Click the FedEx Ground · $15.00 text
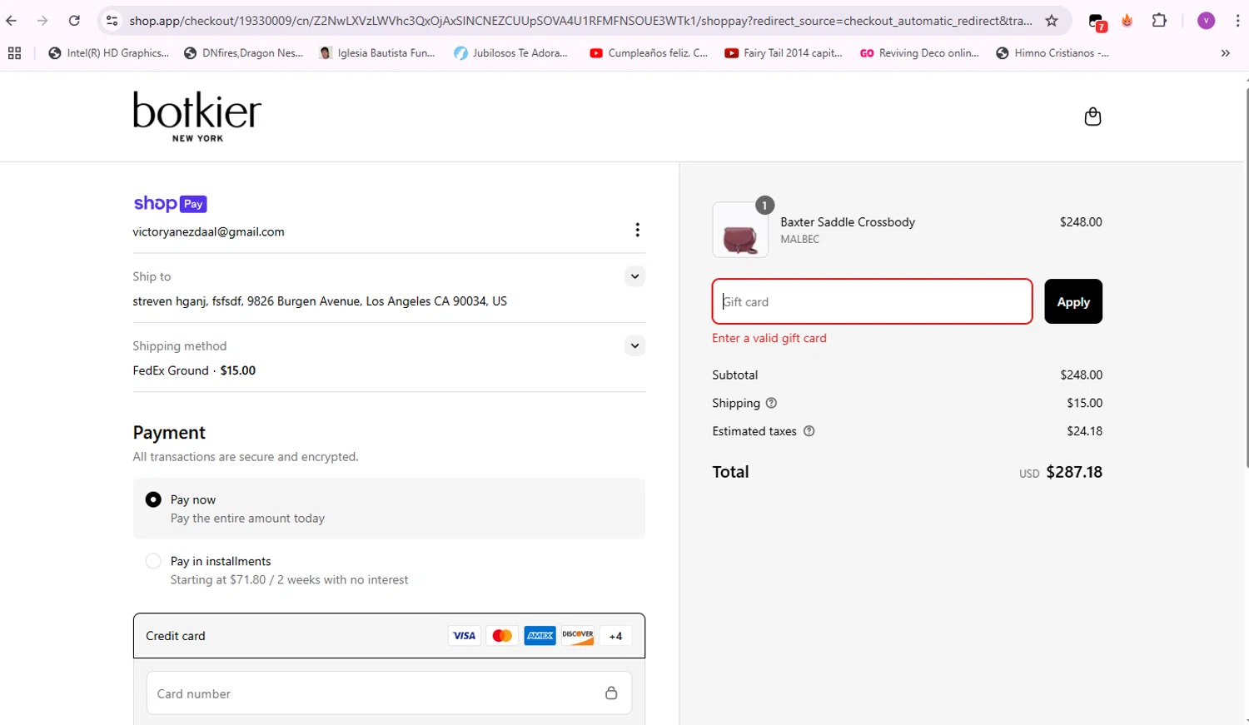This screenshot has height=725, width=1249. [194, 370]
